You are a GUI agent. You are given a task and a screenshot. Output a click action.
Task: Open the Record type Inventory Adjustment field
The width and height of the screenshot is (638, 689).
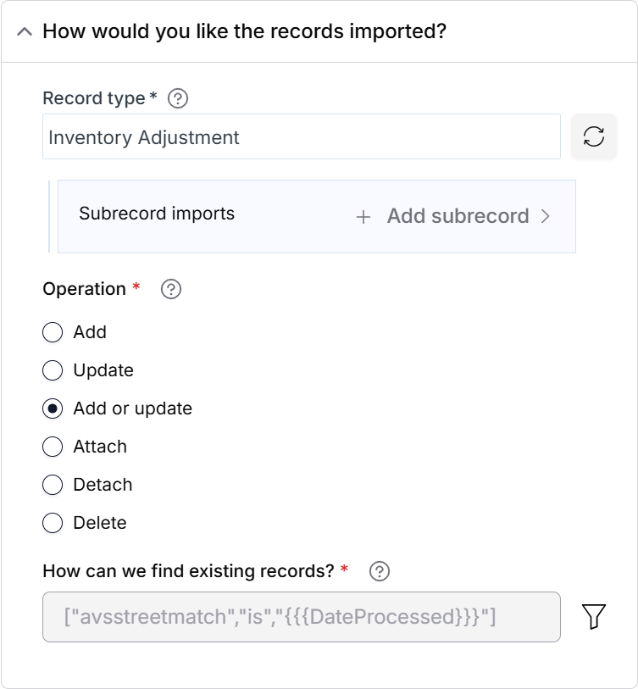point(302,136)
